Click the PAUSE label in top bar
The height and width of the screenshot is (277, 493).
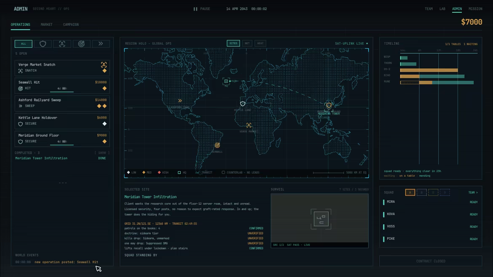pos(205,9)
